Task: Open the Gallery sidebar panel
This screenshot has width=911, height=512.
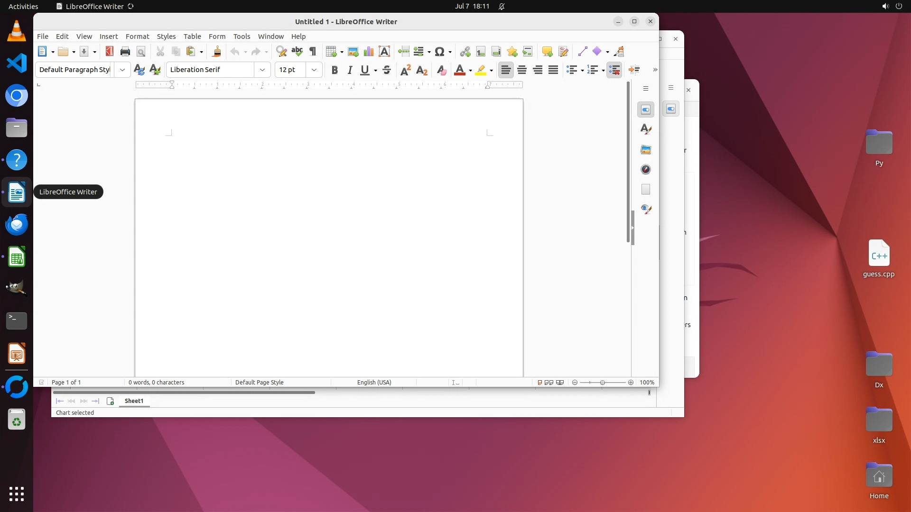Action: tap(646, 150)
